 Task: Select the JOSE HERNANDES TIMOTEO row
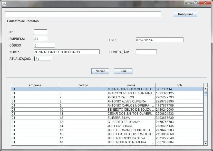pos(107,130)
